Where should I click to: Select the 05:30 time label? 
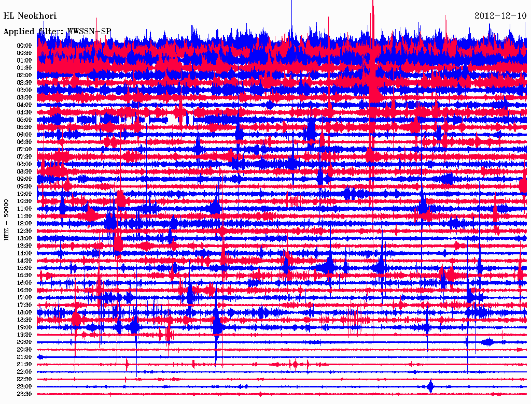click(24, 127)
